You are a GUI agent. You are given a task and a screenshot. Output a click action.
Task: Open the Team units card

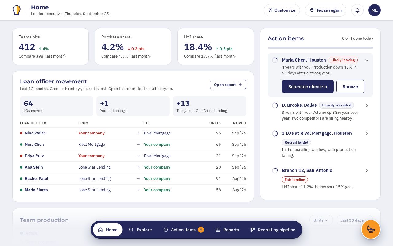pyautogui.click(x=50, y=46)
